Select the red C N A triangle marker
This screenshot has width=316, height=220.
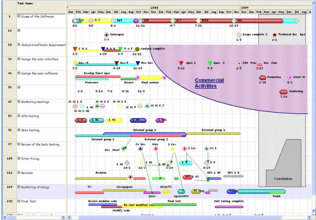pos(75,49)
